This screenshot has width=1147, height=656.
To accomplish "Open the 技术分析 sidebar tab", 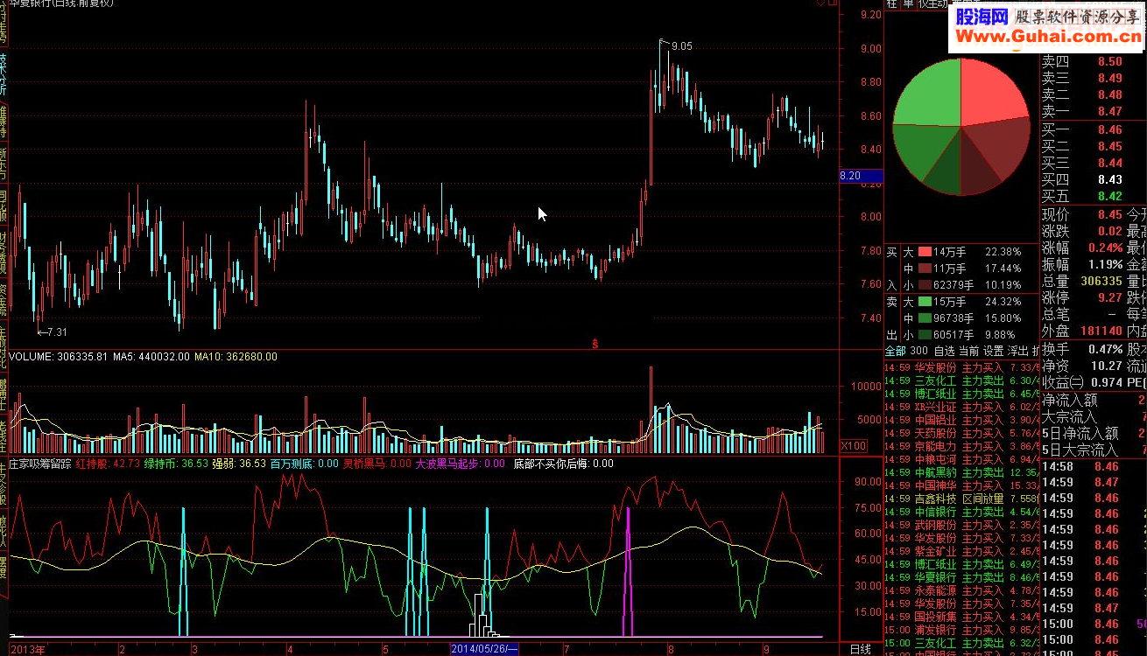I will [4, 74].
